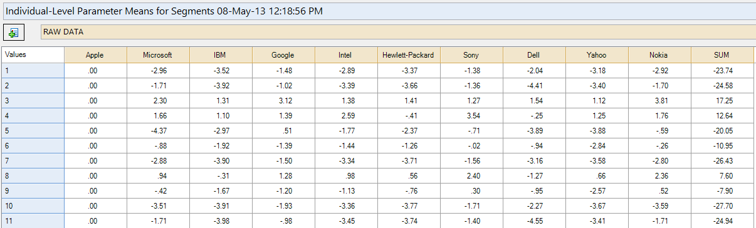
Task: Click the Yahoo column header
Action: tap(596, 55)
